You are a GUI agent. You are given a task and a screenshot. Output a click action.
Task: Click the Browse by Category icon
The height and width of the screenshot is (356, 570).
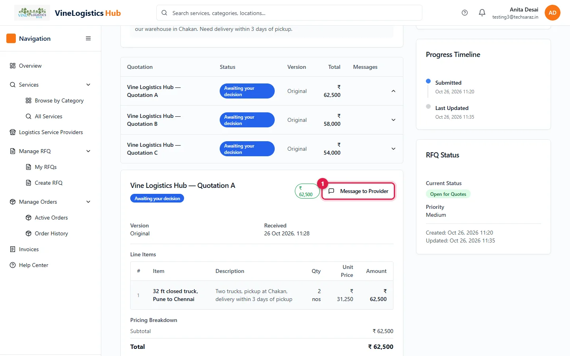click(28, 100)
